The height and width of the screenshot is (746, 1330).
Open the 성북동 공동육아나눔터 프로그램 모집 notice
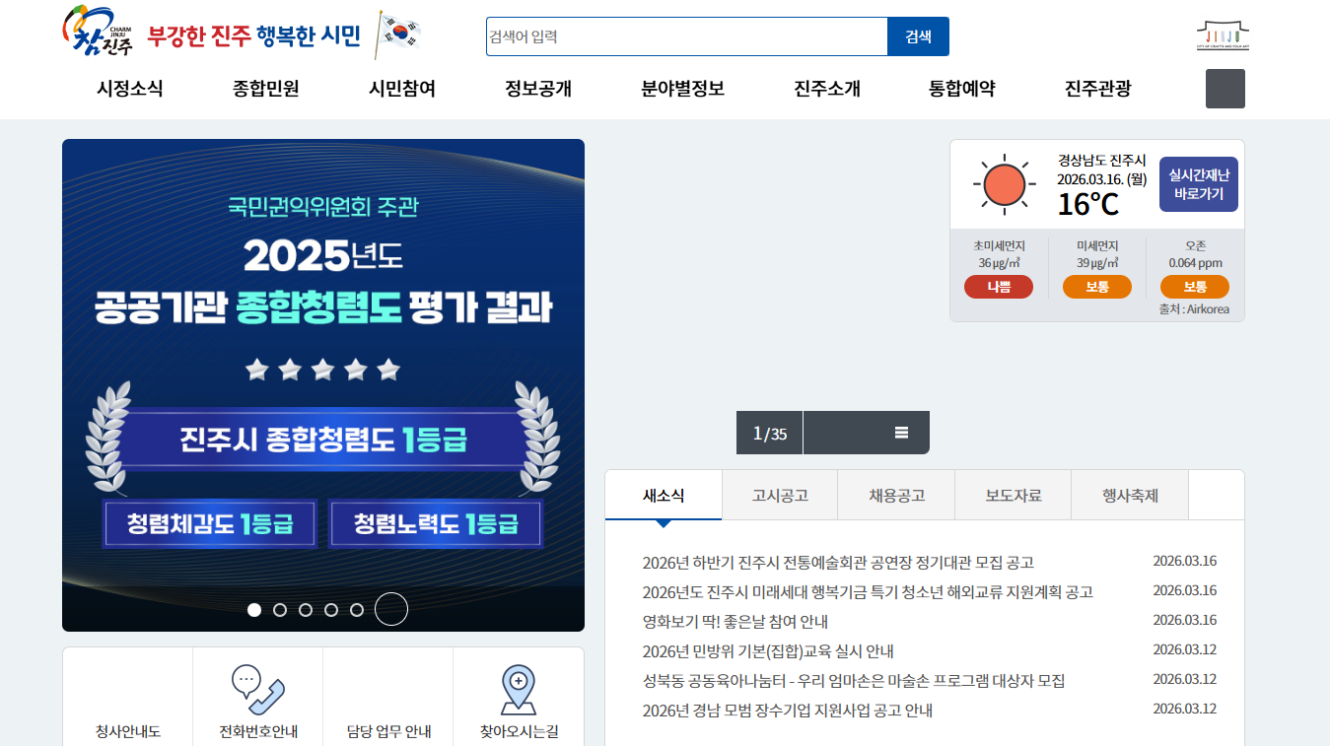coord(854,681)
